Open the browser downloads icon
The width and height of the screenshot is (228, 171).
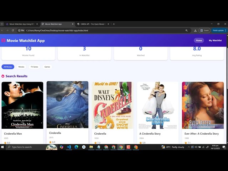(195, 31)
